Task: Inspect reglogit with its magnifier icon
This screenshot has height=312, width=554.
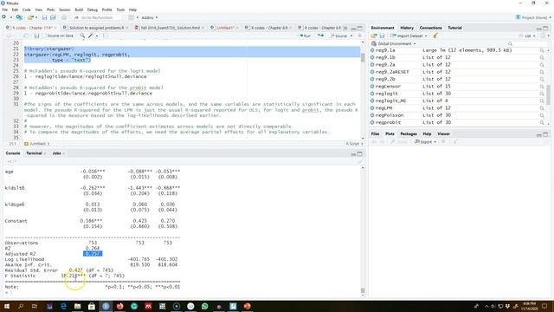Action: [542, 94]
